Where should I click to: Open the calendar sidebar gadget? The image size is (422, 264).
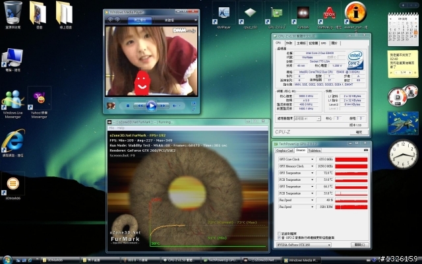[x=403, y=29]
